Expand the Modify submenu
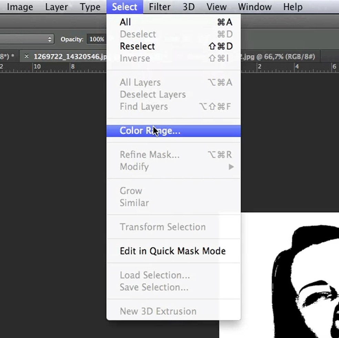Image resolution: width=339 pixels, height=338 pixels. 174,167
